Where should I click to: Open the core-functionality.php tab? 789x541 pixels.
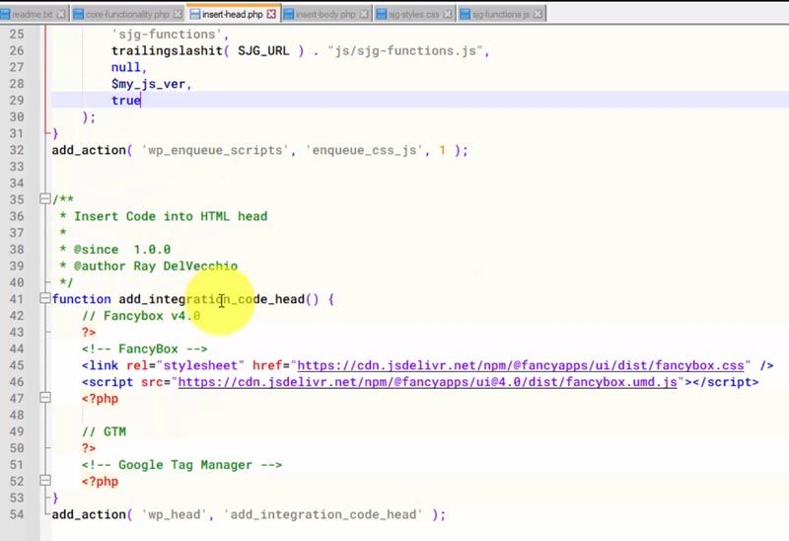pyautogui.click(x=128, y=14)
